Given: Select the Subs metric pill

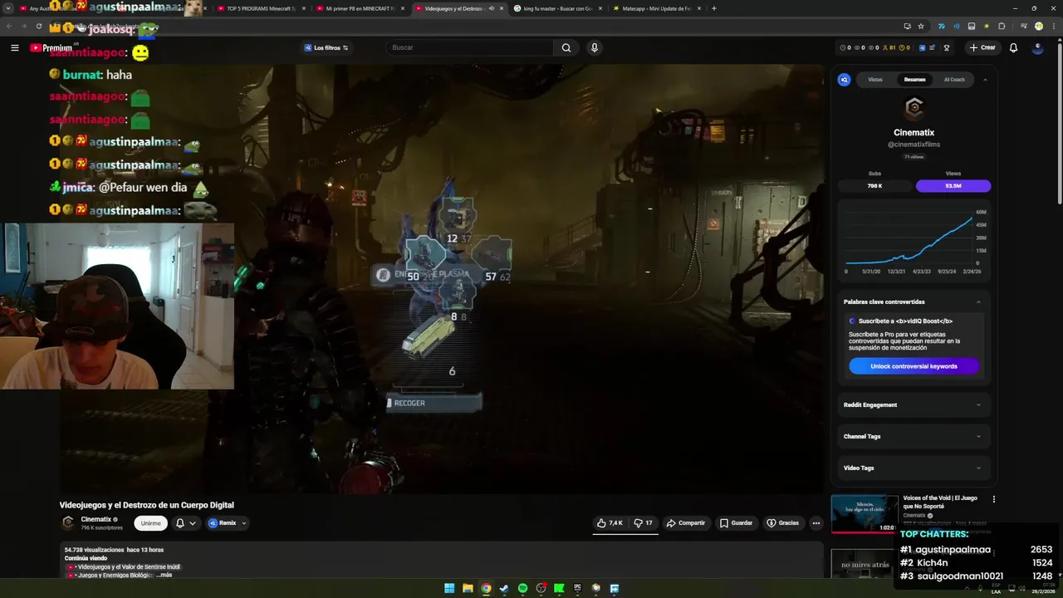Looking at the screenshot, I should (874, 186).
